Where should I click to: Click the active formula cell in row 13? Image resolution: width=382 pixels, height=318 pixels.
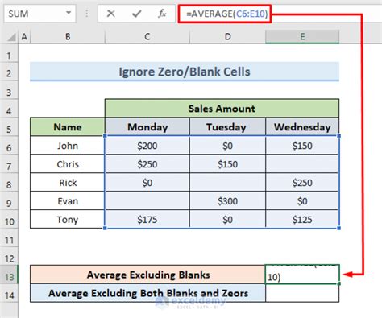coord(302,275)
